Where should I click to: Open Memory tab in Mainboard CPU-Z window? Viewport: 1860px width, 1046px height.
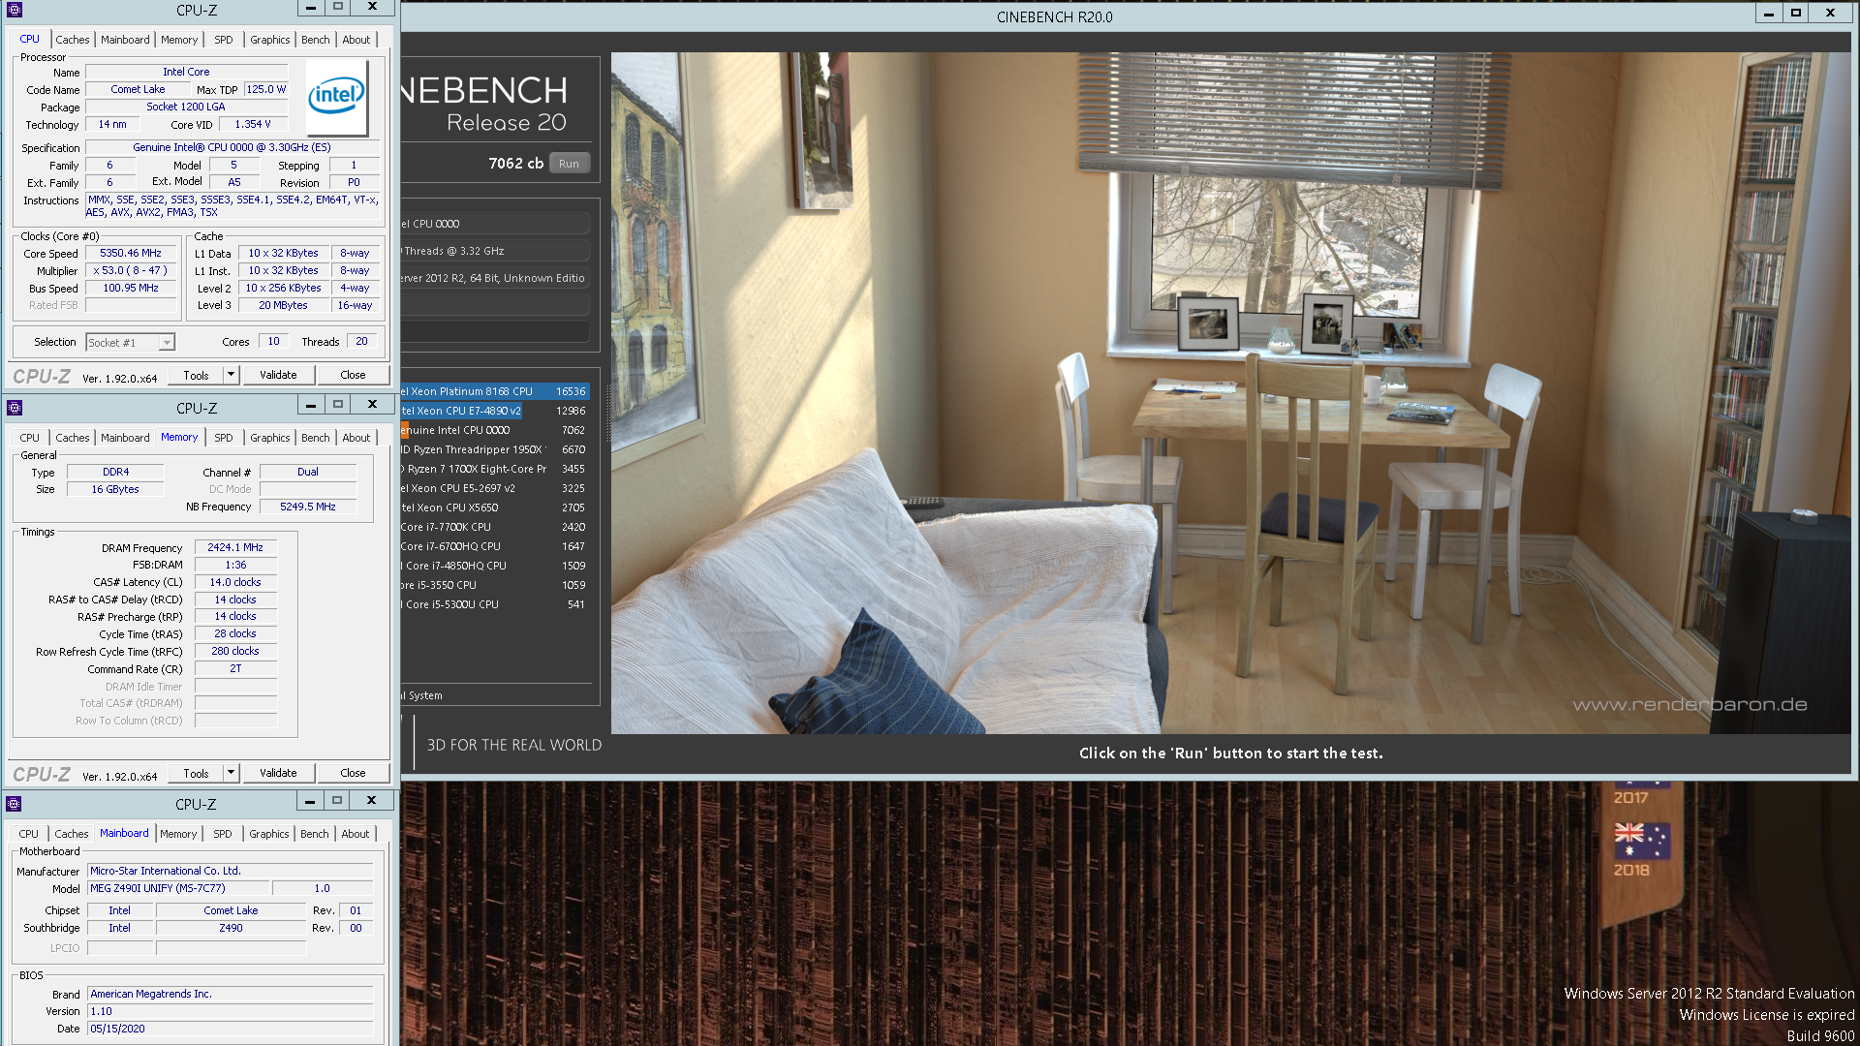[x=178, y=834]
